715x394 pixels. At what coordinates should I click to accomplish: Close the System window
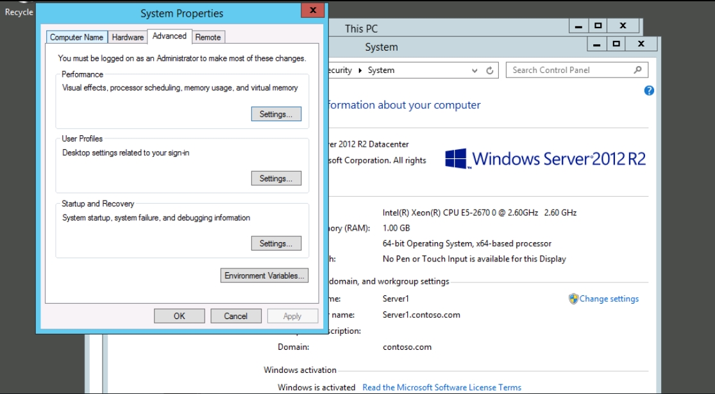[641, 44]
